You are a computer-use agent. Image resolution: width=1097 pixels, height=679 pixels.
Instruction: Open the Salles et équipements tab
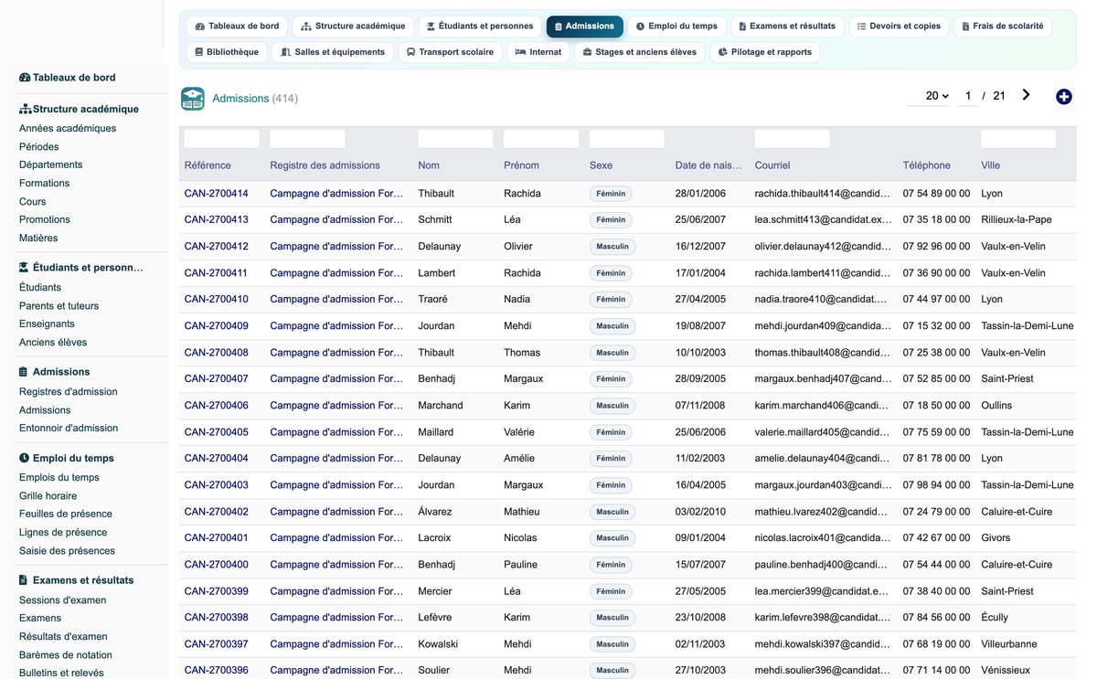point(333,52)
